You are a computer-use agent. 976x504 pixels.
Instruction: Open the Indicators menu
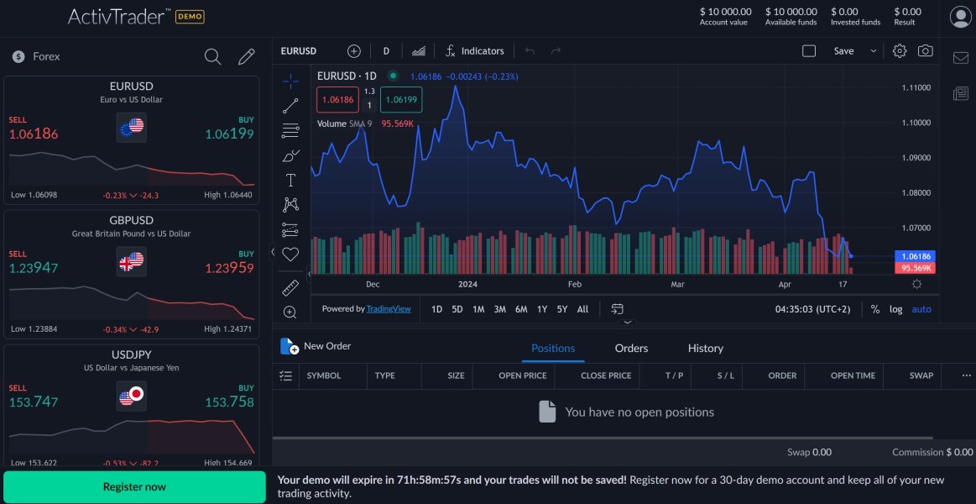[x=474, y=51]
